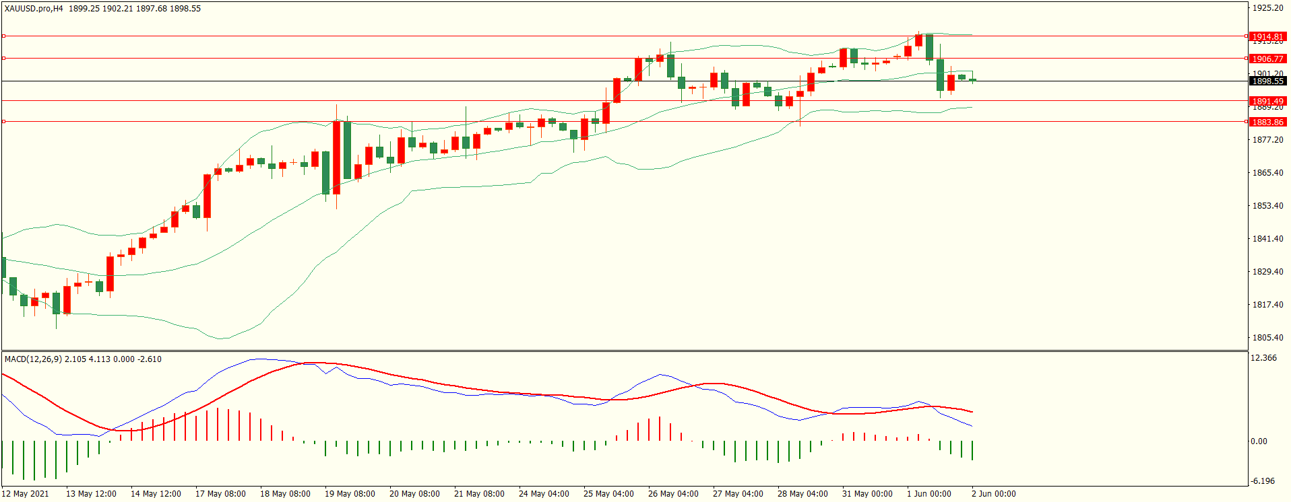
Task: Click the 21 May 08:00 time label
Action: (479, 494)
